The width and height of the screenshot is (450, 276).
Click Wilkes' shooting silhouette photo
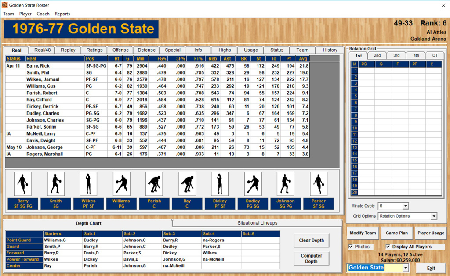(88, 183)
